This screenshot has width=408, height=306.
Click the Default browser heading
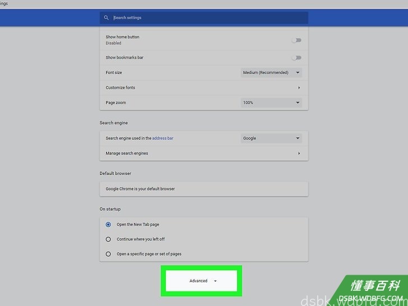[115, 173]
